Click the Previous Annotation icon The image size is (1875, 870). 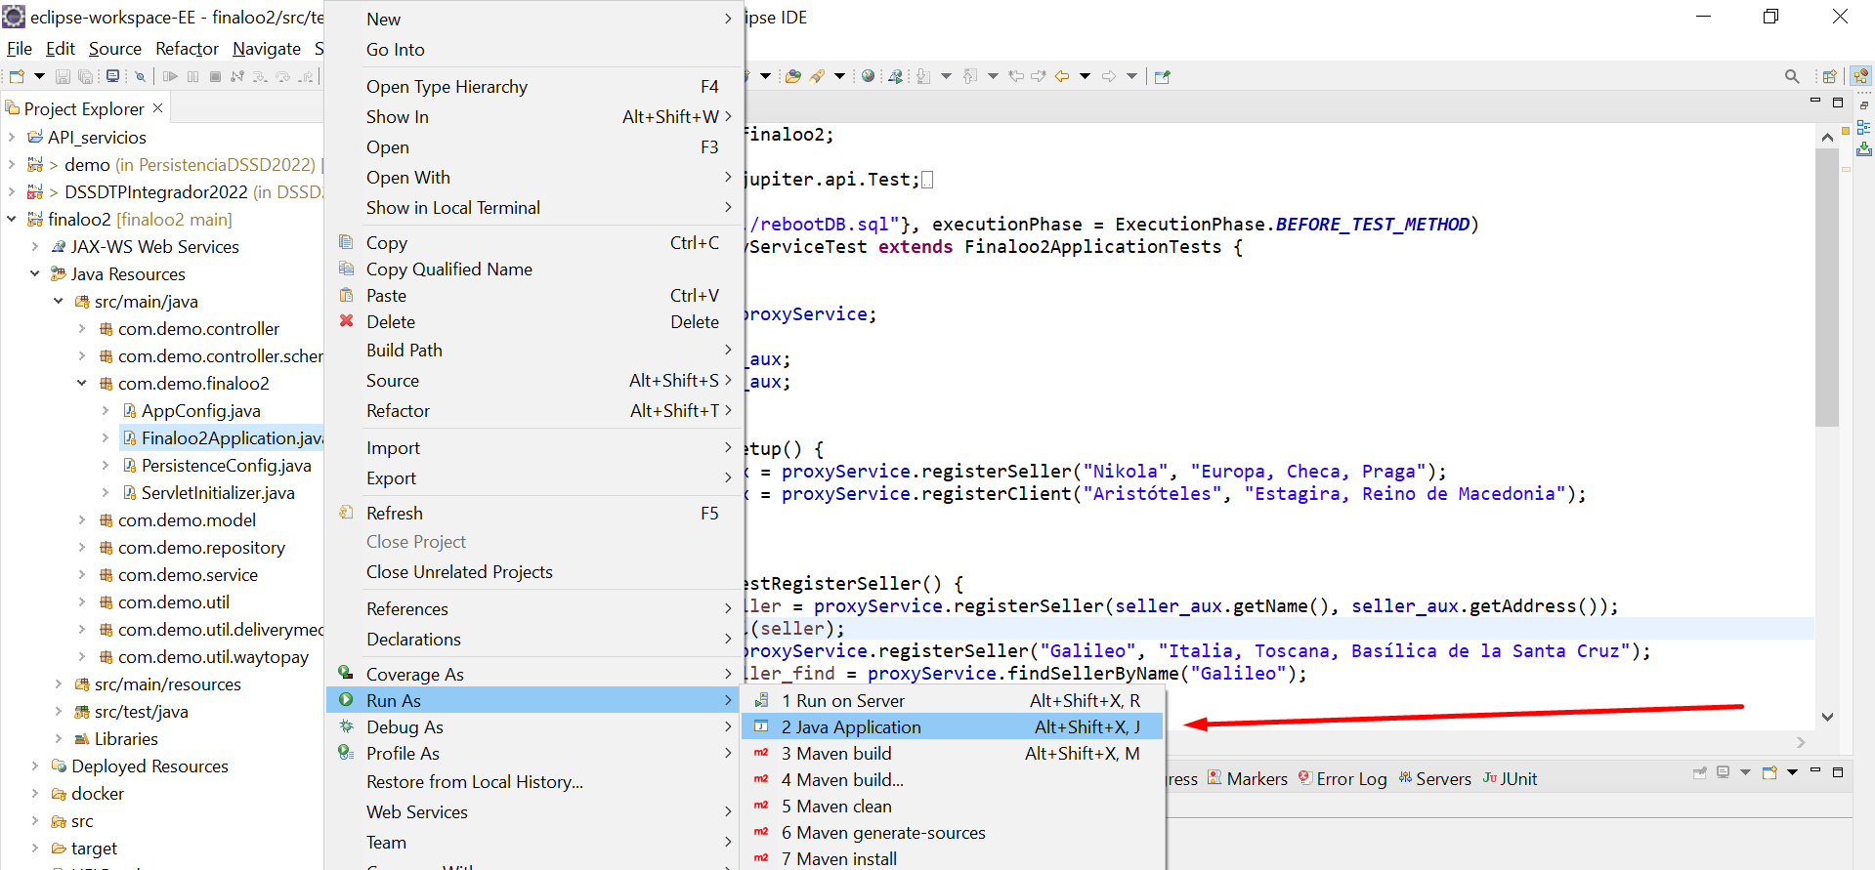970,76
